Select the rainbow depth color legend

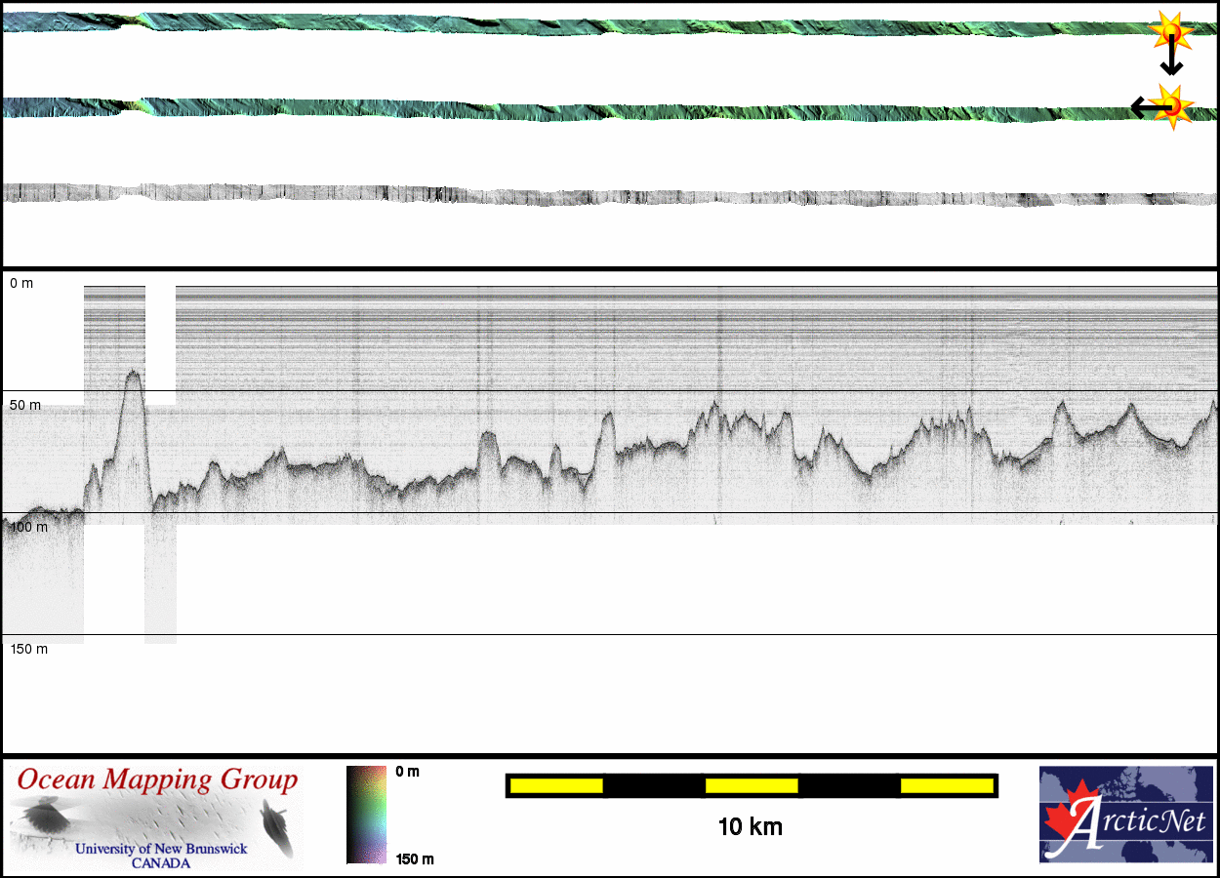pyautogui.click(x=366, y=815)
